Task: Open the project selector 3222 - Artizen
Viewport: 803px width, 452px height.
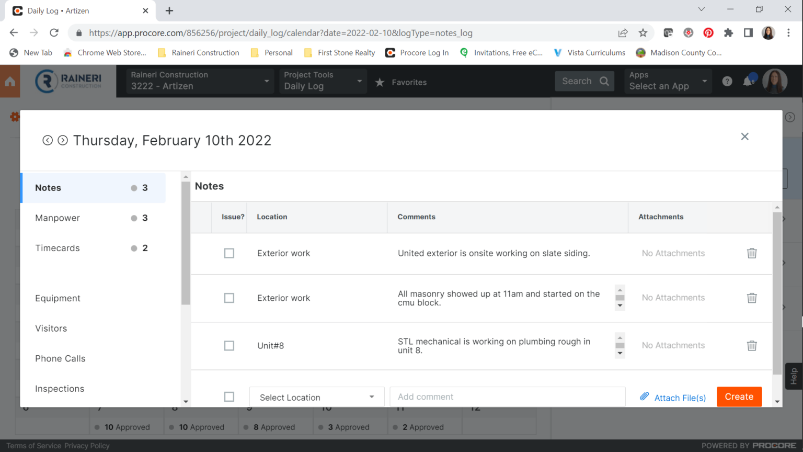Action: click(x=200, y=81)
